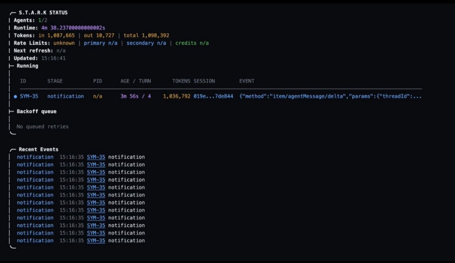Image resolution: width=455 pixels, height=263 pixels.
Task: Click the S.T.A.R.K STATUS heading
Action: coord(43,13)
